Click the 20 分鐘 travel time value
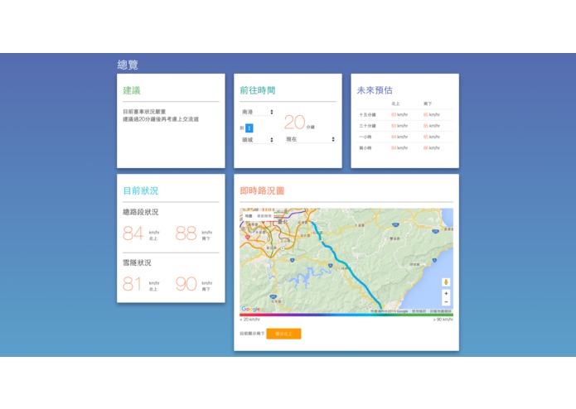 tap(299, 123)
